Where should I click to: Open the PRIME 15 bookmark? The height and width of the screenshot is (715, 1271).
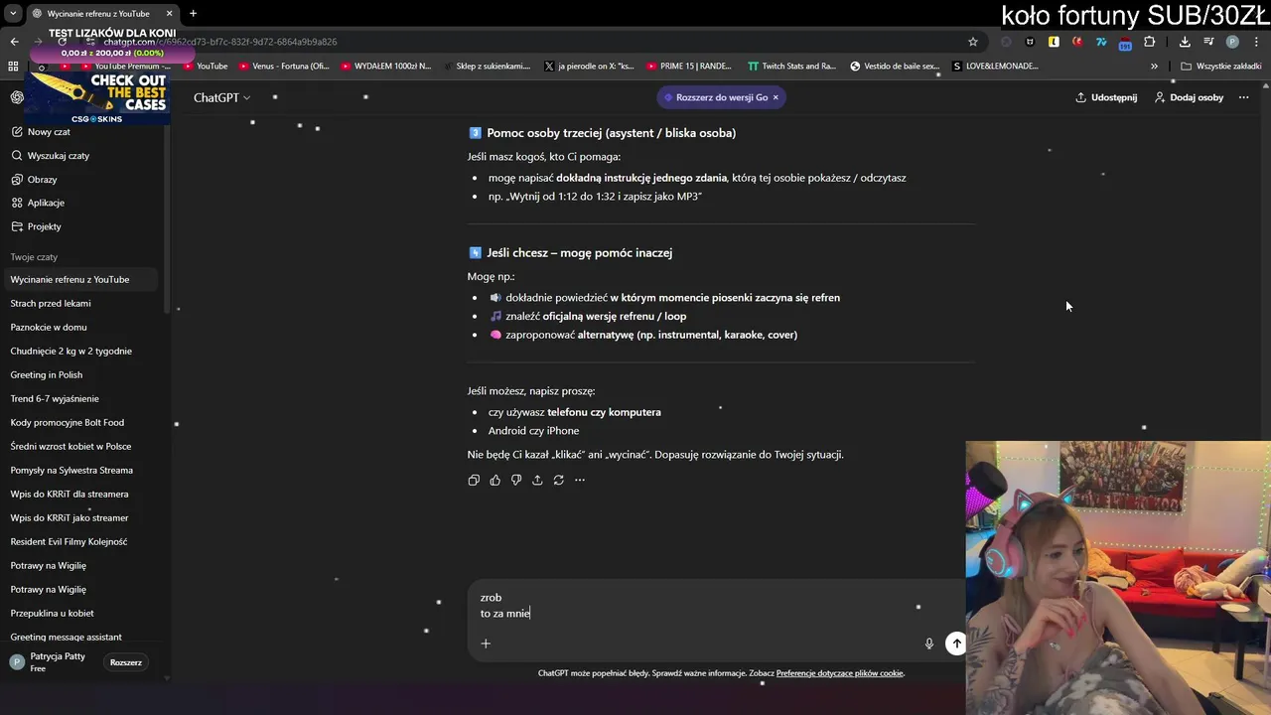688,66
